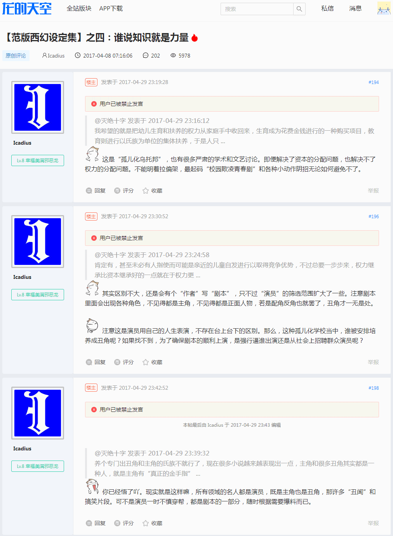
Task: Open floor link #196
Action: point(374,217)
